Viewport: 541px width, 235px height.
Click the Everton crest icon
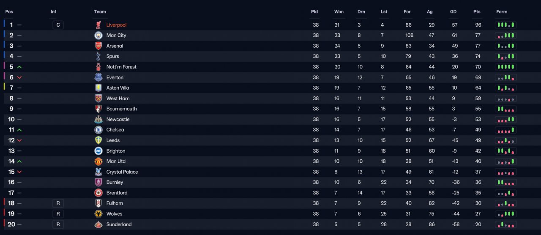(x=98, y=77)
